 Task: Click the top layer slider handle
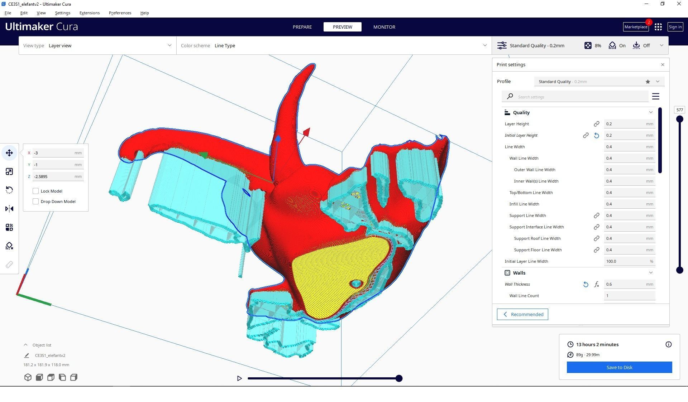679,119
